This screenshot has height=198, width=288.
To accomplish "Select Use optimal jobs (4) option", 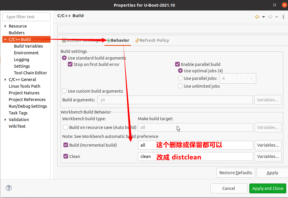I will pyautogui.click(x=180, y=71).
